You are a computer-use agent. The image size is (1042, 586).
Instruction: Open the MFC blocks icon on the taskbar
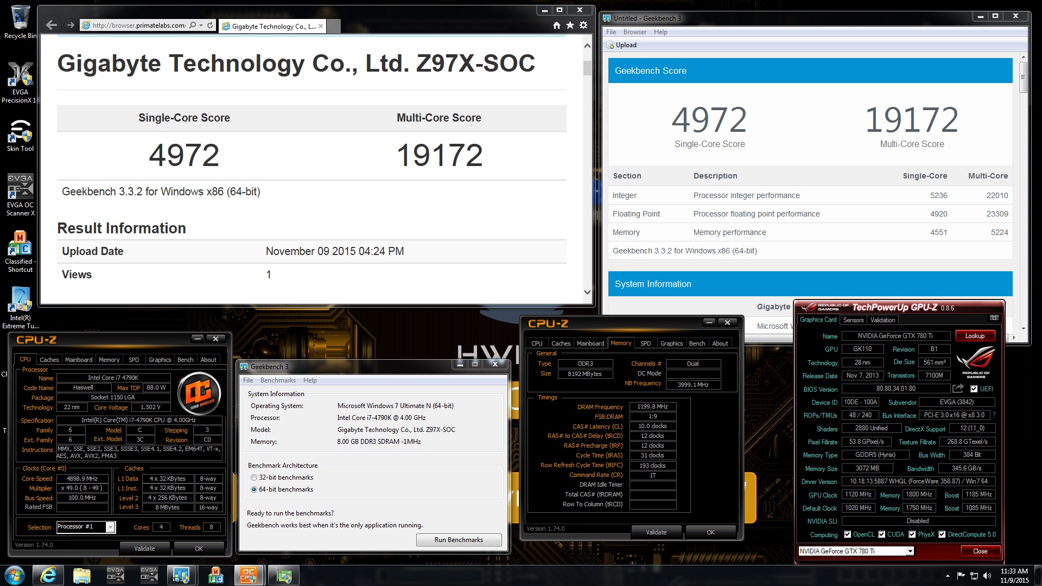point(215,575)
